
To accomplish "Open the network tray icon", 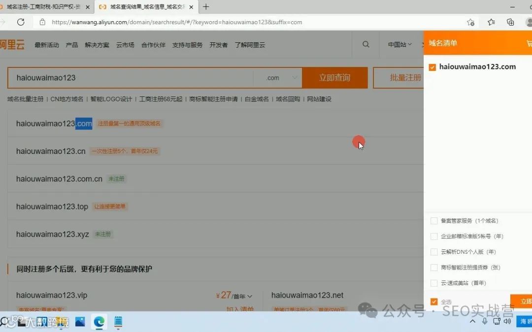I will pyautogui.click(x=497, y=321).
